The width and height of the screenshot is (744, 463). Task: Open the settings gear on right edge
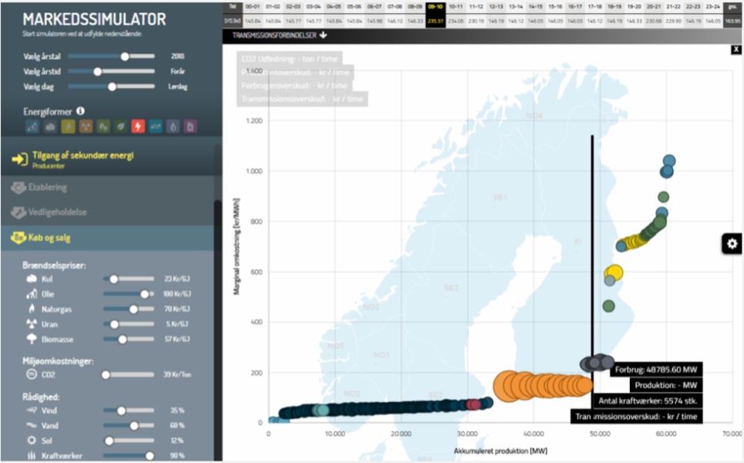point(732,244)
